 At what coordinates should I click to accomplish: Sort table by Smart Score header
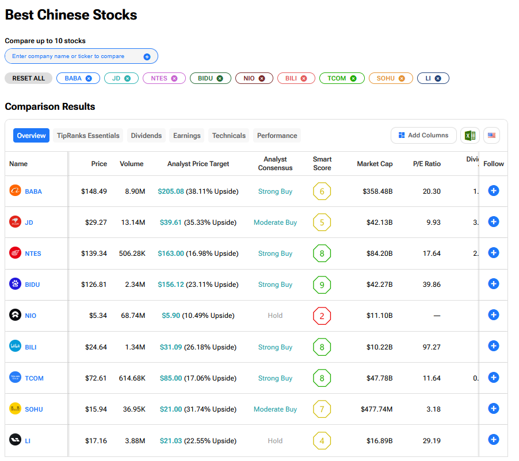(322, 164)
